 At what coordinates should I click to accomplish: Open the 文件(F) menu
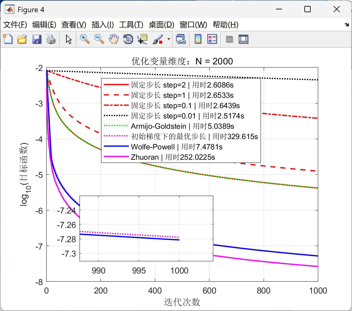pyautogui.click(x=15, y=25)
